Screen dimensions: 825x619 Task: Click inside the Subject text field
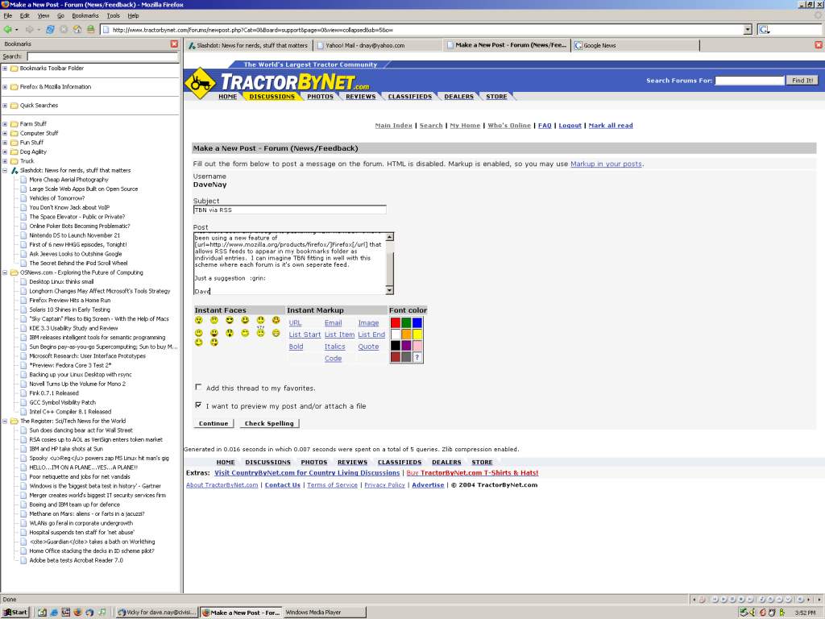[289, 210]
